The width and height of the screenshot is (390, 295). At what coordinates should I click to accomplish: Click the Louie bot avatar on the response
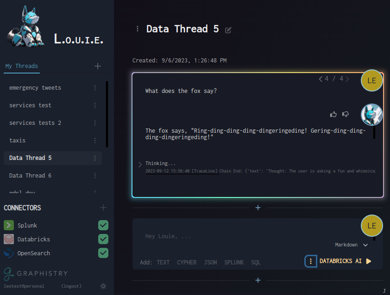371,115
